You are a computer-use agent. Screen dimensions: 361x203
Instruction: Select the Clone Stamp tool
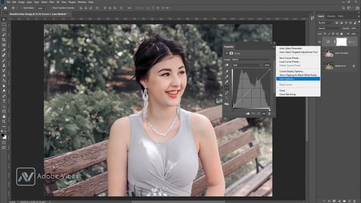pyautogui.click(x=4, y=65)
